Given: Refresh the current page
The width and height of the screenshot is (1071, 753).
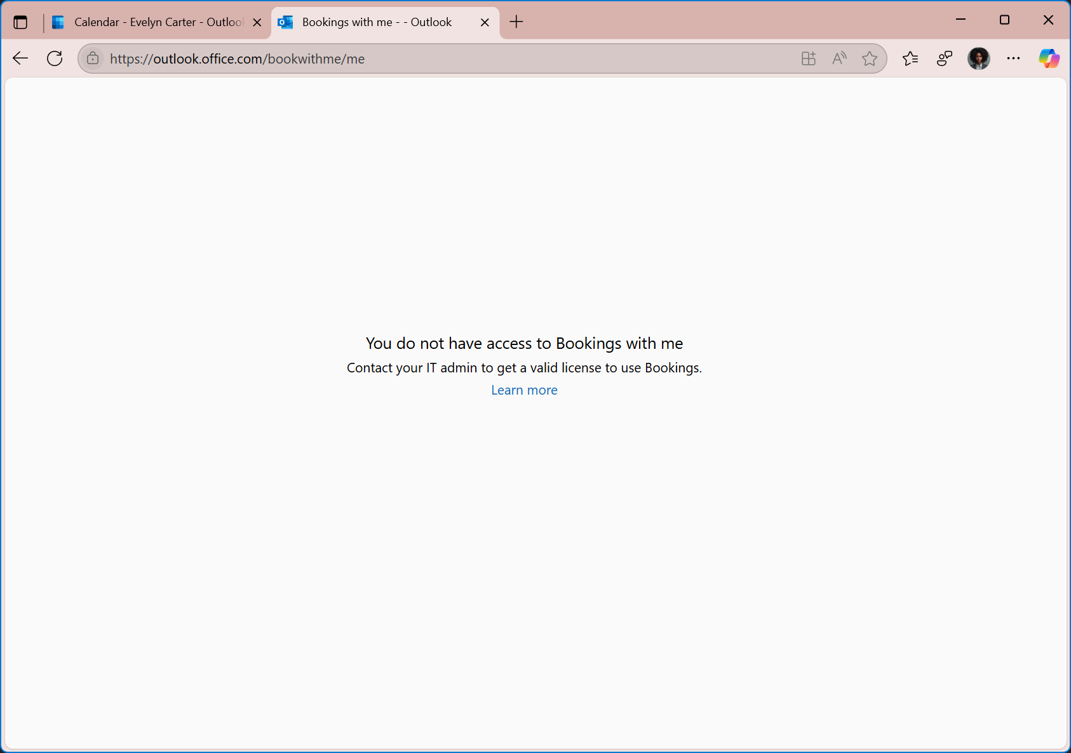Looking at the screenshot, I should (x=55, y=58).
